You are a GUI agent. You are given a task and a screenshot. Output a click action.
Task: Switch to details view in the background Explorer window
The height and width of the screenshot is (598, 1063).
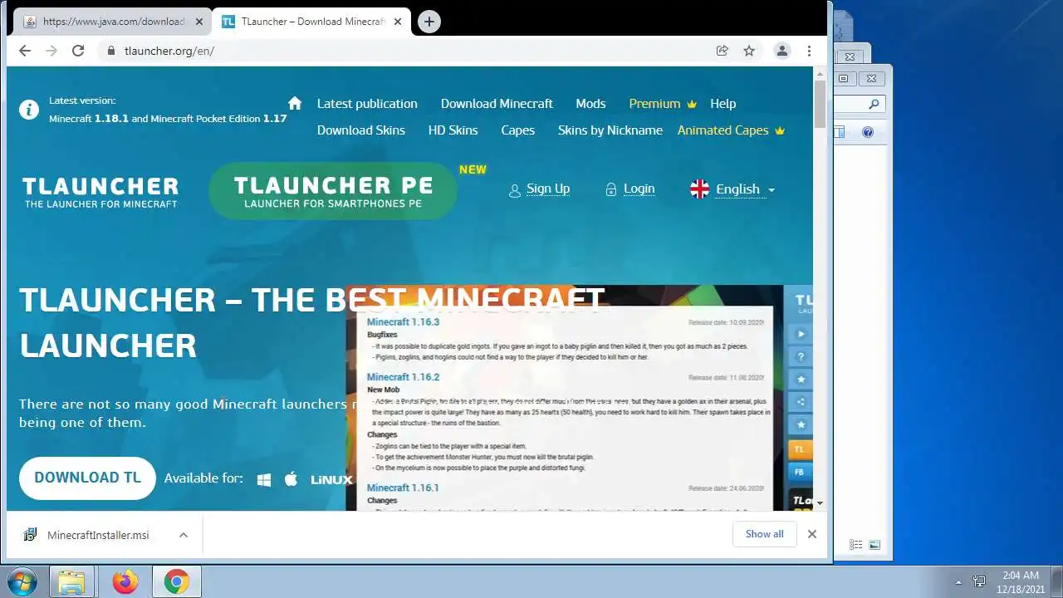coord(856,545)
